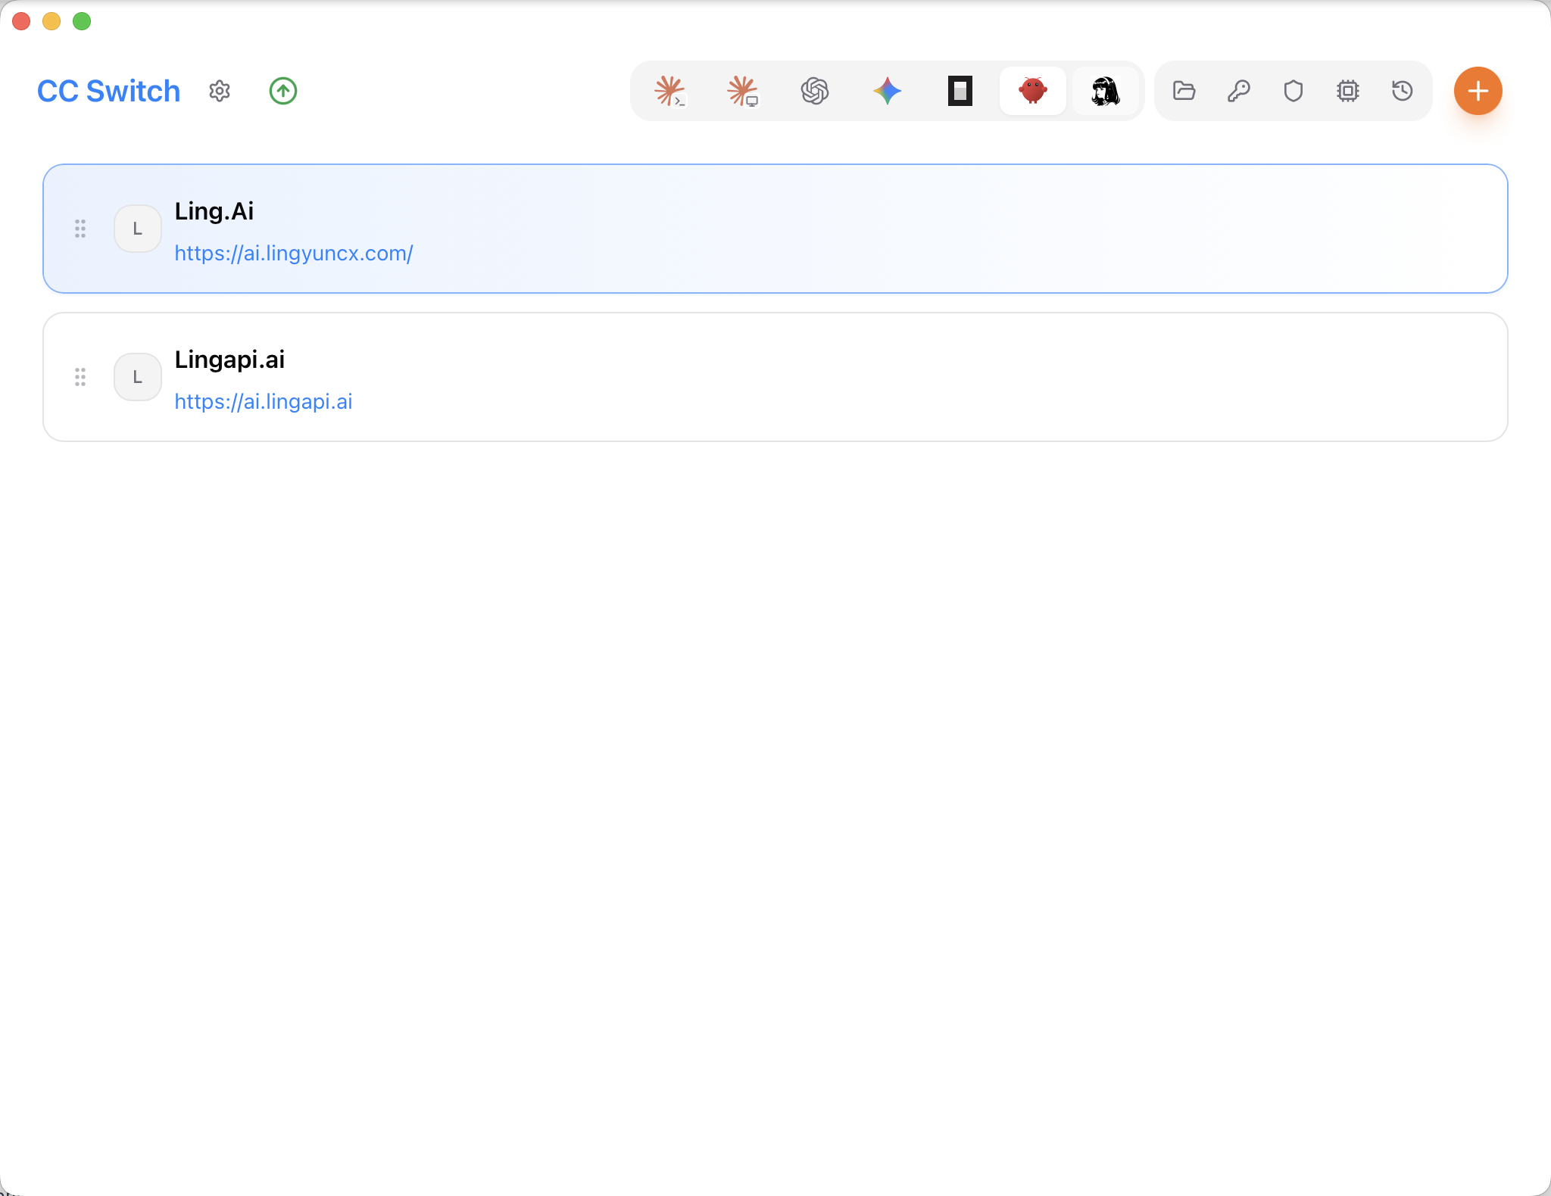
Task: Click the L avatar of Ling.Ai
Action: coord(138,229)
